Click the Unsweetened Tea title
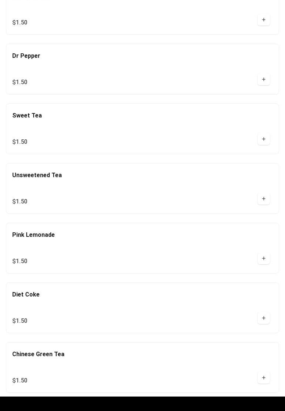 37,175
